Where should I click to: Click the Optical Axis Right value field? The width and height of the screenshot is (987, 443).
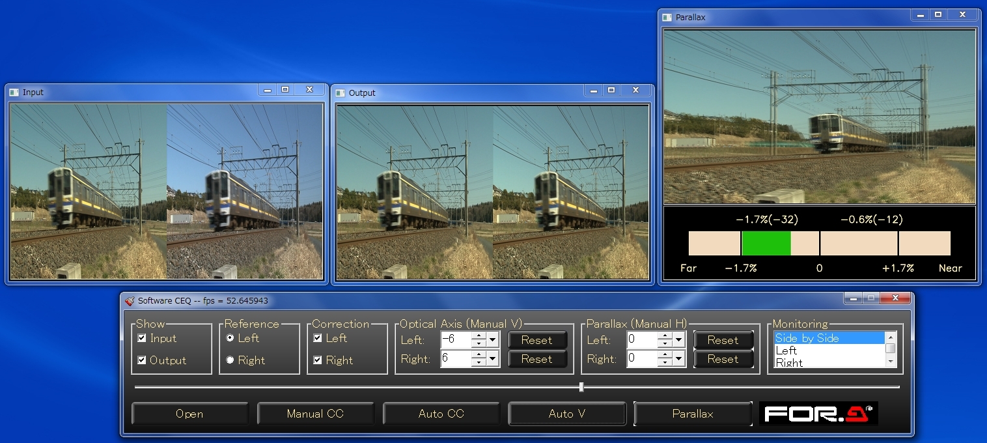(456, 358)
